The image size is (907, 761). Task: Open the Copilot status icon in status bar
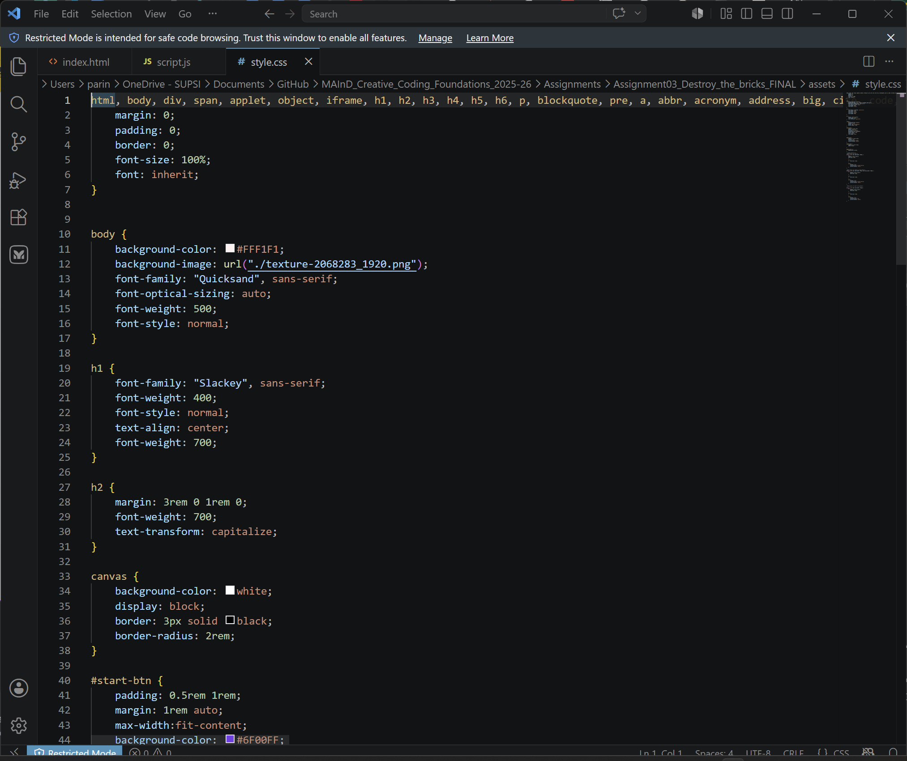(868, 753)
